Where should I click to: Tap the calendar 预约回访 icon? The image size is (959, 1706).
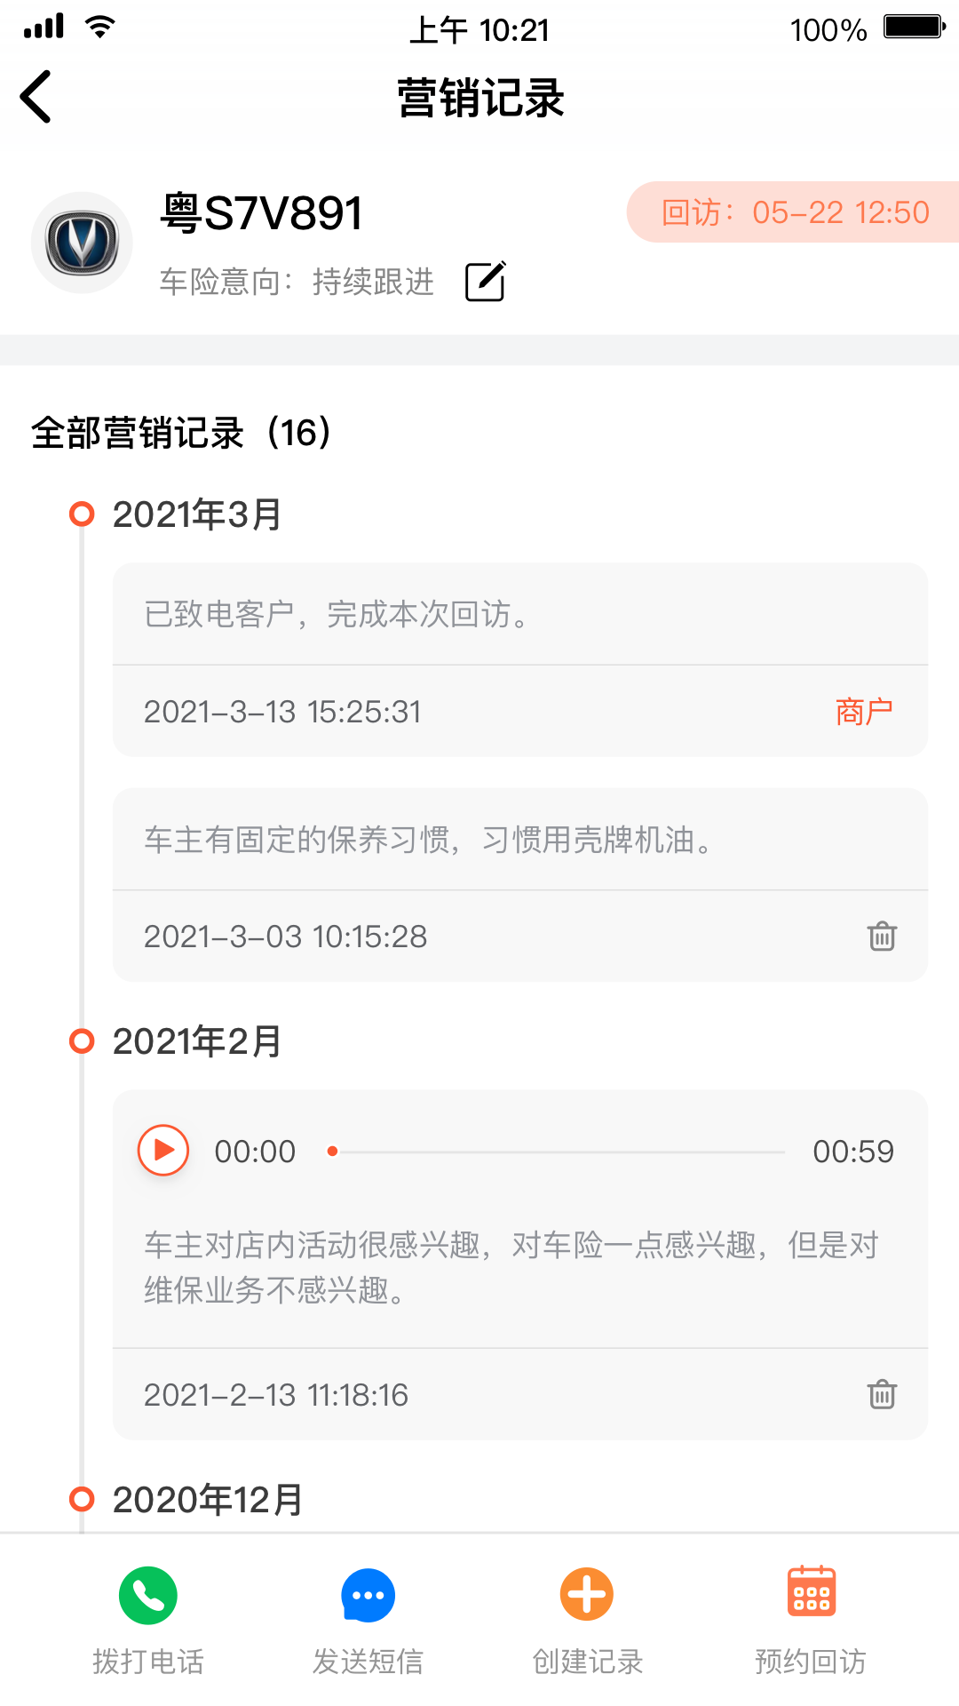point(811,1592)
